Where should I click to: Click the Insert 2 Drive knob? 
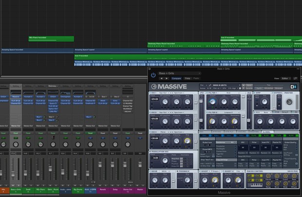tap(238, 180)
